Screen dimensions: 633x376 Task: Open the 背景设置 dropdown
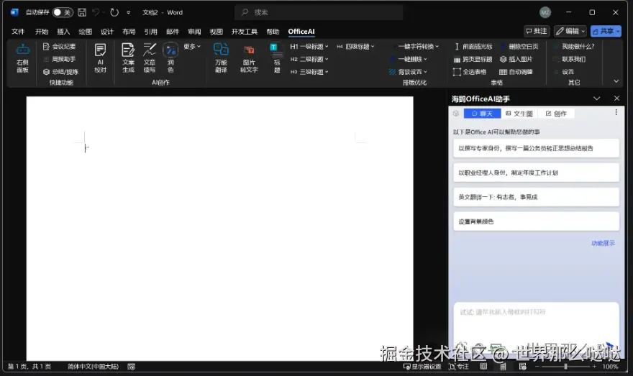409,72
